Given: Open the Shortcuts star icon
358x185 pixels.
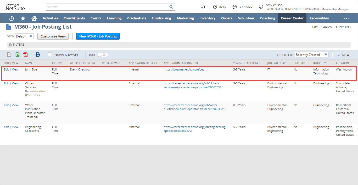Looking at the screenshot, I should tap(23, 18).
